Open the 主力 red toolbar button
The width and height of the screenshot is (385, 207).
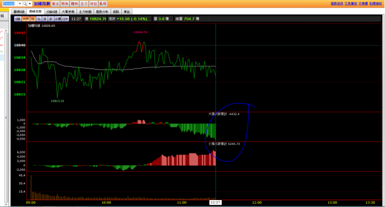(84, 4)
